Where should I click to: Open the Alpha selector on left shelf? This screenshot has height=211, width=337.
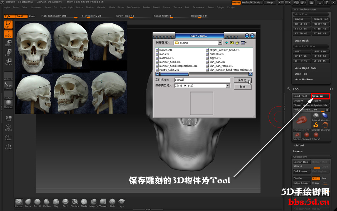point(8,76)
